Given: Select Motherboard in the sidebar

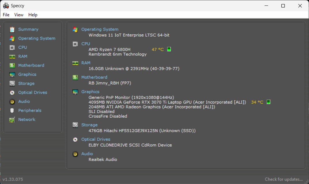Looking at the screenshot, I should pyautogui.click(x=31, y=65).
